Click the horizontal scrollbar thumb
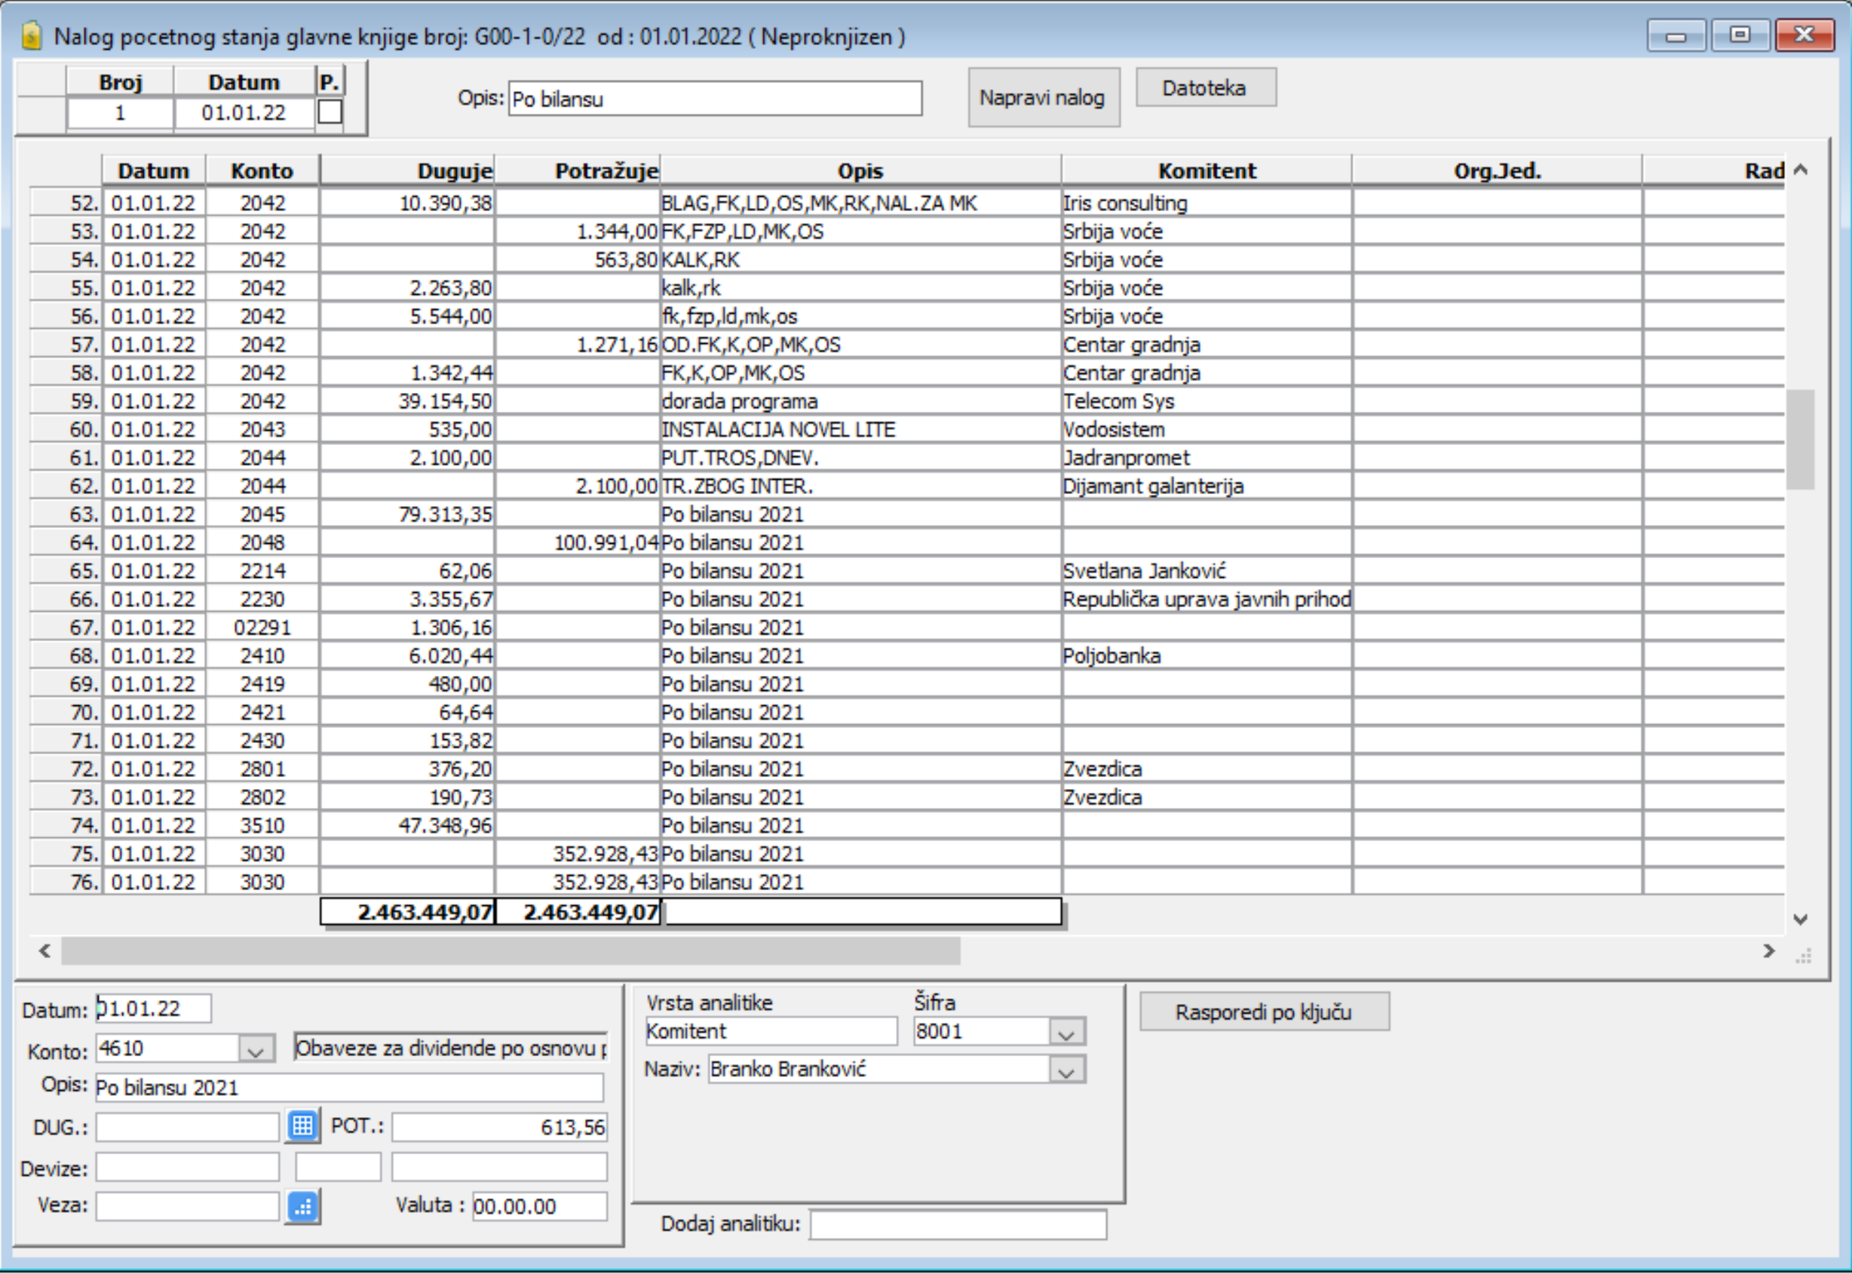 (x=511, y=950)
